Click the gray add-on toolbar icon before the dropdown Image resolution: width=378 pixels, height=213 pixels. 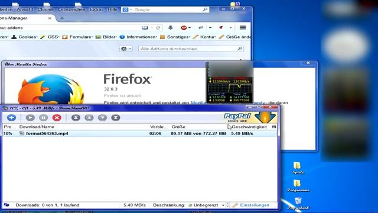click(201, 28)
